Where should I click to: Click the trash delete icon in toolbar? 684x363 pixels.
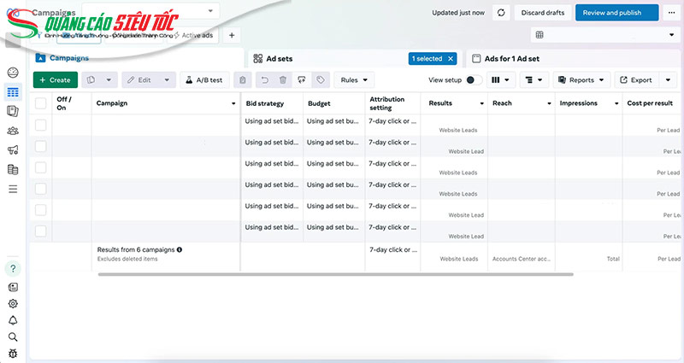click(x=283, y=79)
